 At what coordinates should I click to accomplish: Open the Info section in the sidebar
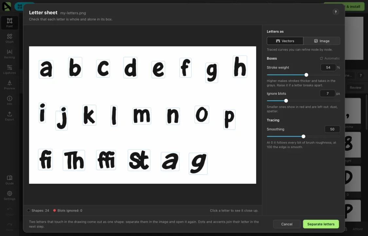(9, 100)
